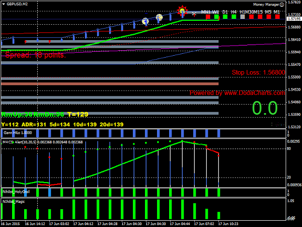
Task: Click the 17 Jun 03:02 time axis label
Action: click(x=59, y=224)
